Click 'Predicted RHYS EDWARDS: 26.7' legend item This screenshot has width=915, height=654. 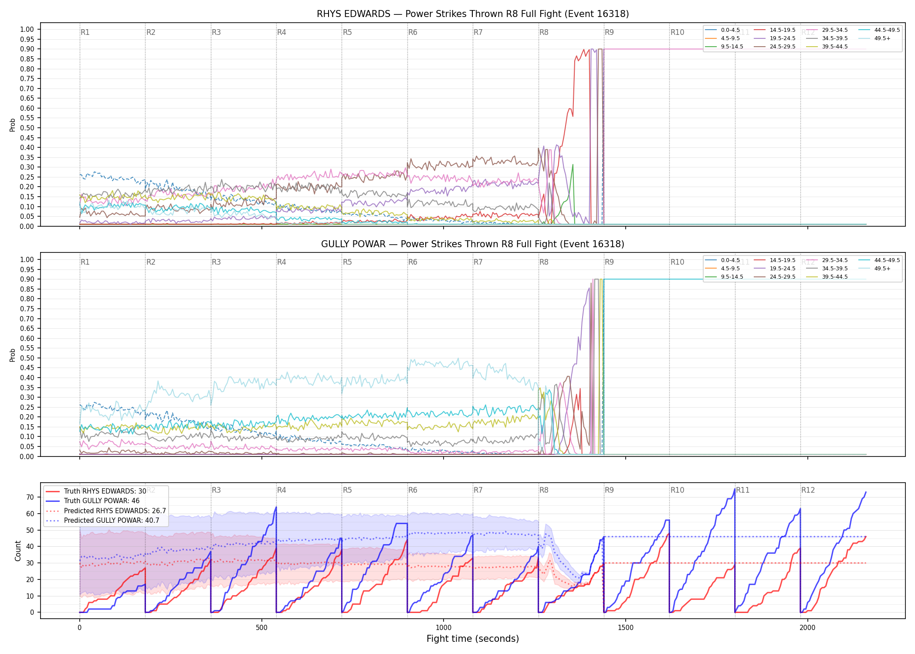106,511
